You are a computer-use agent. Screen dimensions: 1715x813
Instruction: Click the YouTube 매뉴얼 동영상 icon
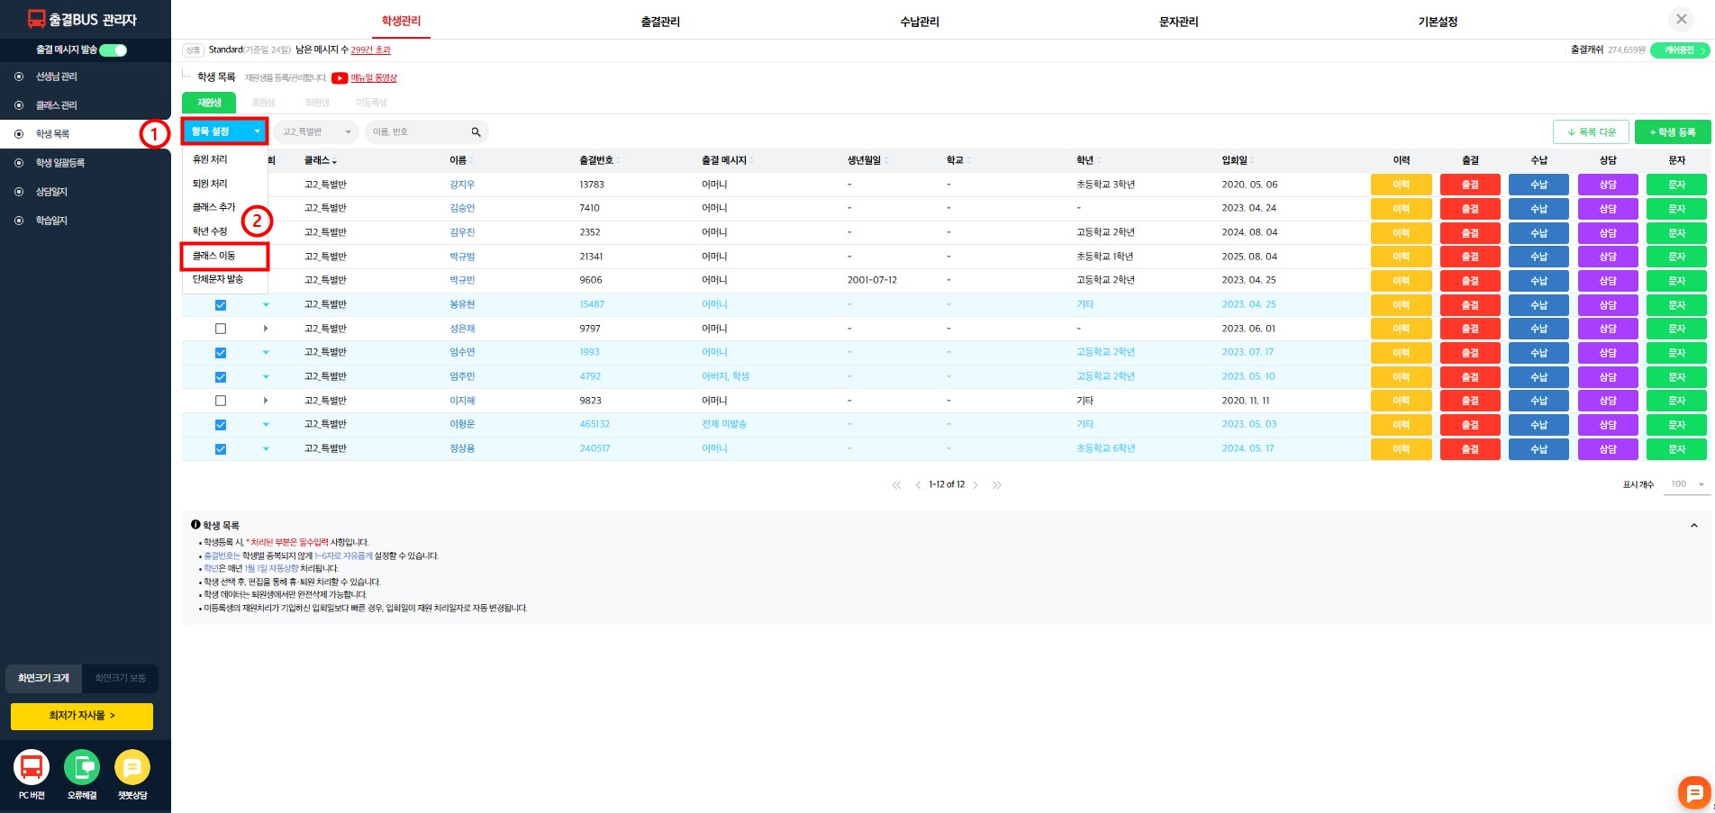point(340,78)
